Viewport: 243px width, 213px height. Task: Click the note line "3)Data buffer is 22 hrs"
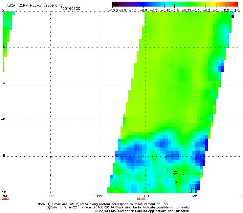(x=119, y=207)
